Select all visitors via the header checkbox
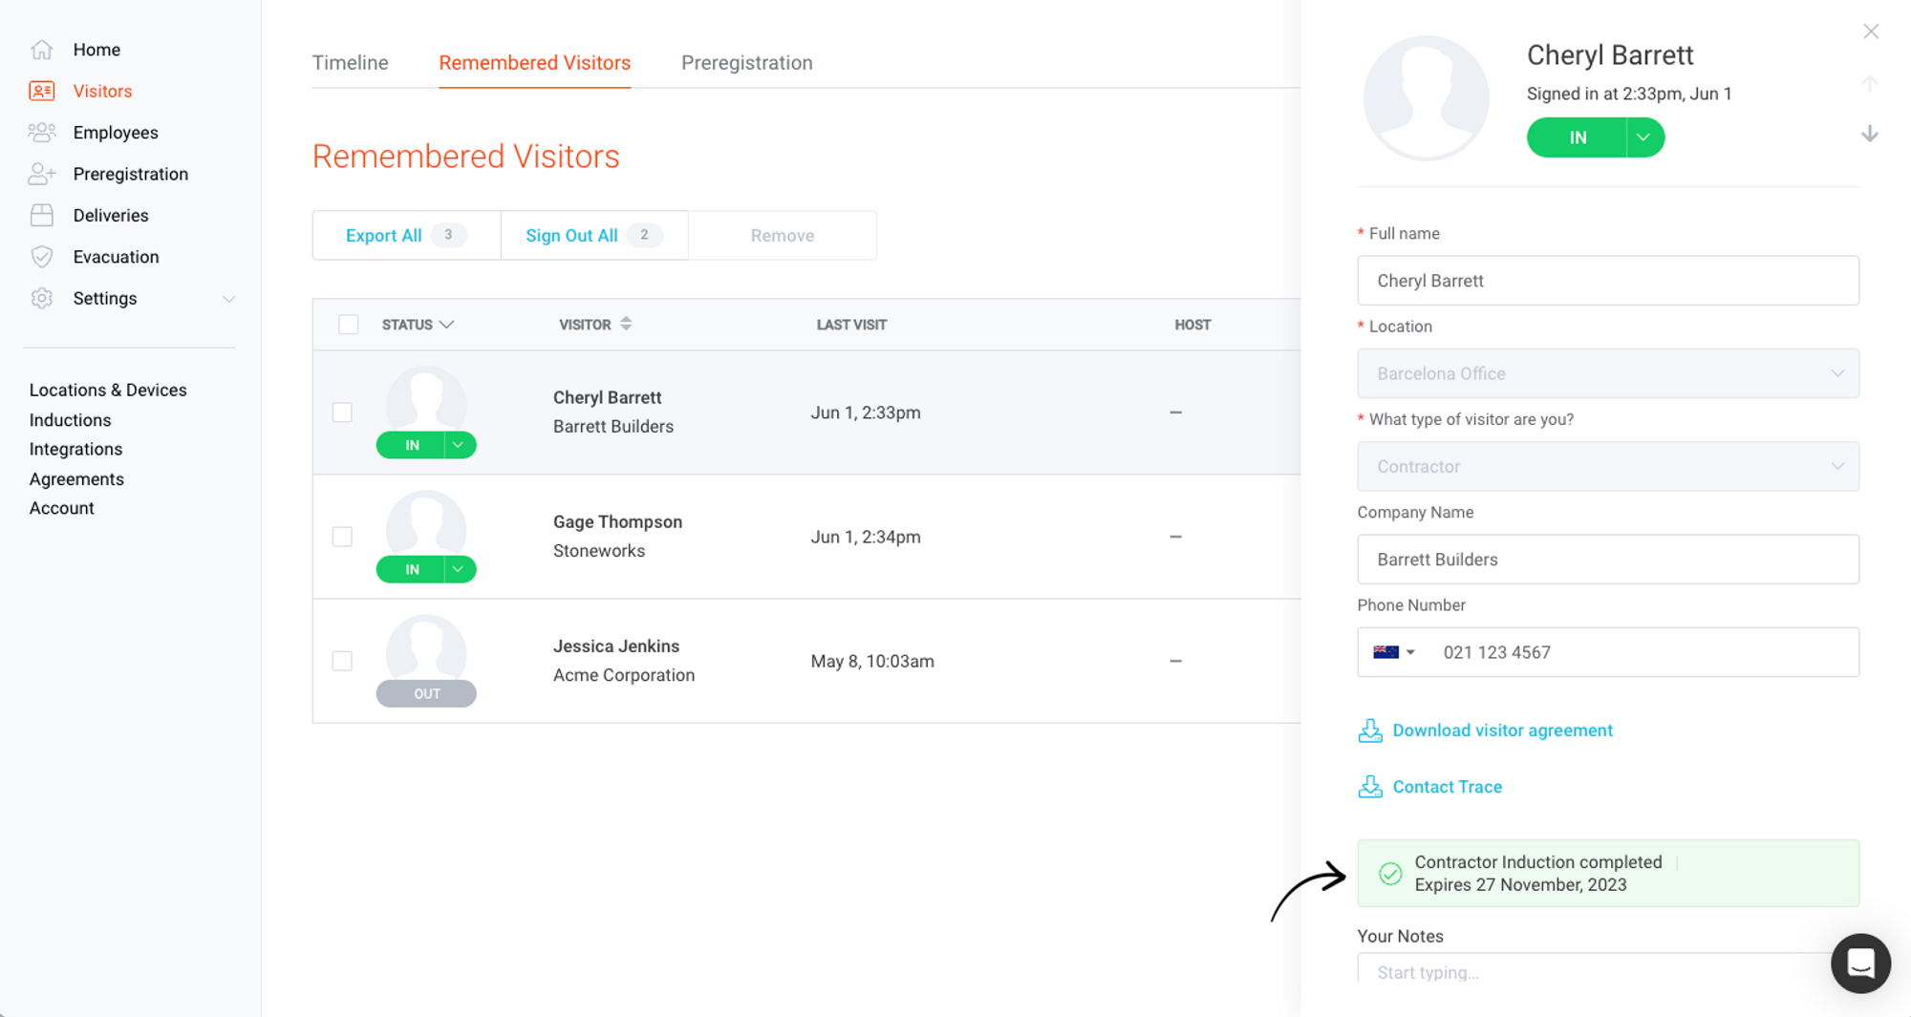This screenshot has height=1017, width=1911. (349, 324)
